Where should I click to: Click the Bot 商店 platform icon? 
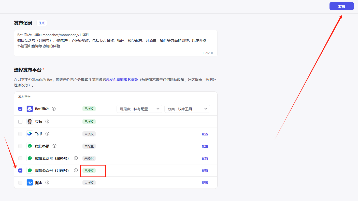[x=30, y=109]
